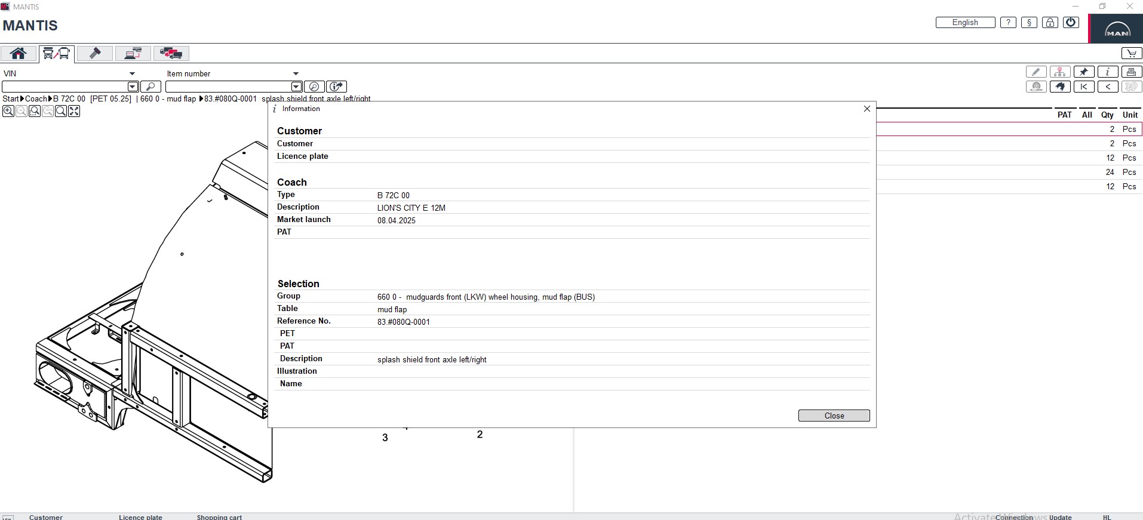Click the pushpin icon
The image size is (1143, 520).
(1084, 72)
